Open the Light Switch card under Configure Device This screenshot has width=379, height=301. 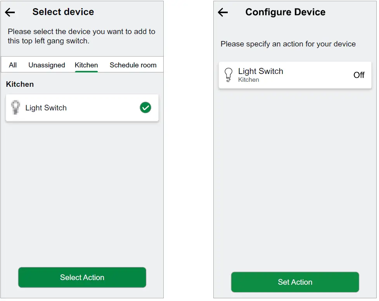(295, 75)
